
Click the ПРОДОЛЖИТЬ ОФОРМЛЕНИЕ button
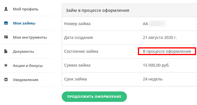(94, 97)
